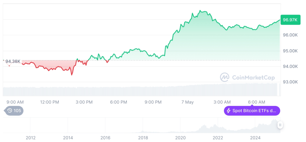Click the 9:00 AM time axis label
The height and width of the screenshot is (142, 306).
(x=15, y=102)
